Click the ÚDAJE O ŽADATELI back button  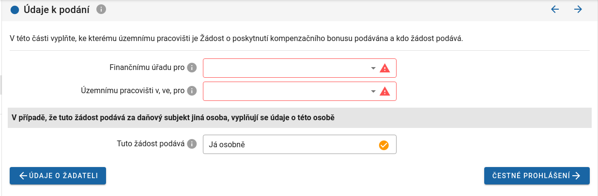pyautogui.click(x=58, y=176)
